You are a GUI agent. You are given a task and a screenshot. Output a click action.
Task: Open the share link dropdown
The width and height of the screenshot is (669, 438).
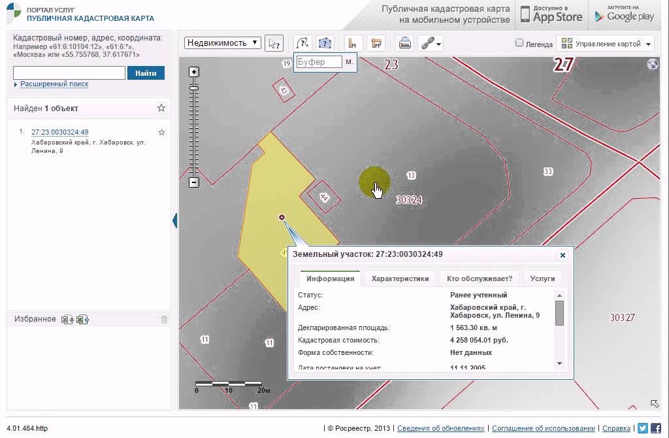click(431, 43)
